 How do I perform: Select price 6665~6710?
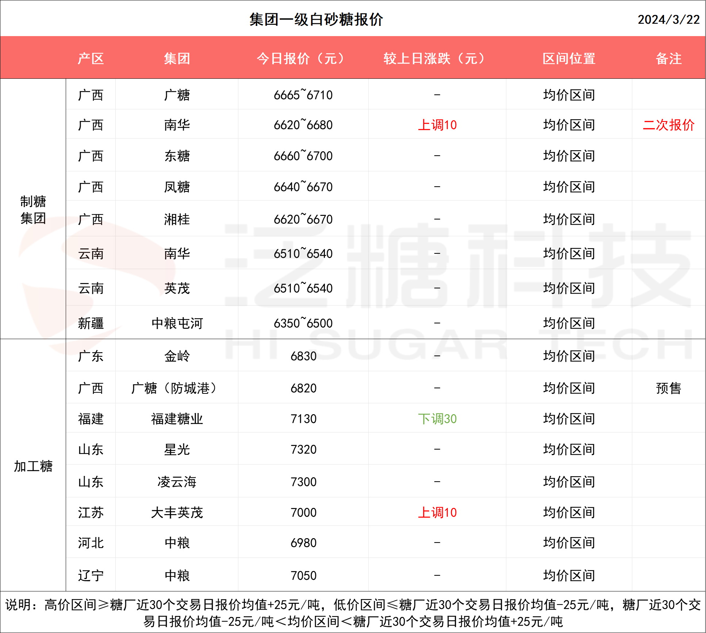pos(303,95)
